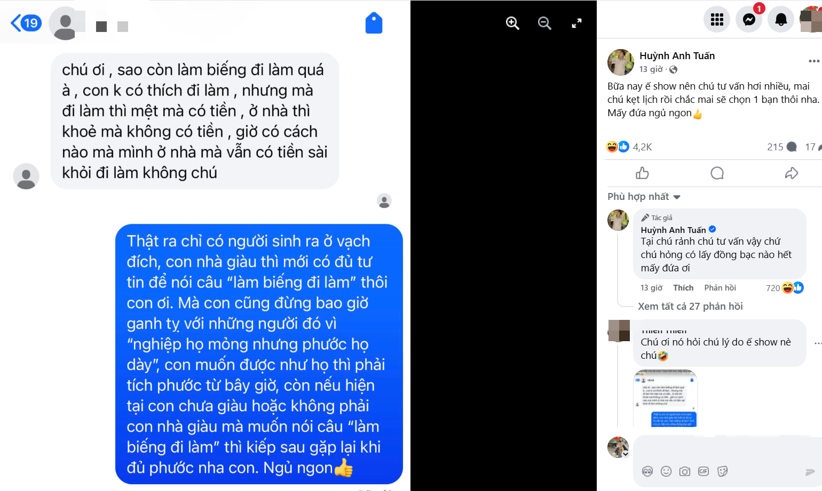Open Huỳnh Anh Tuấn's profile name link
Image resolution: width=822 pixels, height=491 pixels.
pyautogui.click(x=677, y=55)
